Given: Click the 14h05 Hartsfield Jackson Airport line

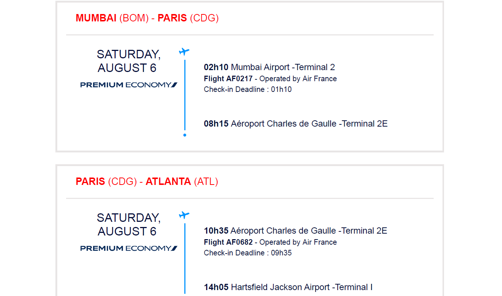Looking at the screenshot, I should click(288, 287).
